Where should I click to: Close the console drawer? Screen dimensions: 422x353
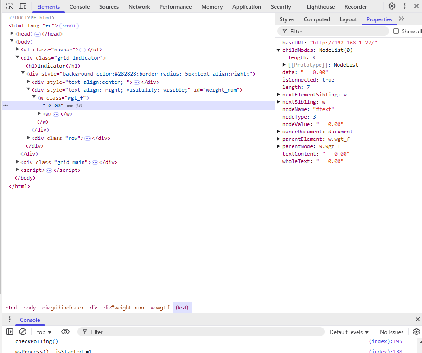click(x=417, y=319)
